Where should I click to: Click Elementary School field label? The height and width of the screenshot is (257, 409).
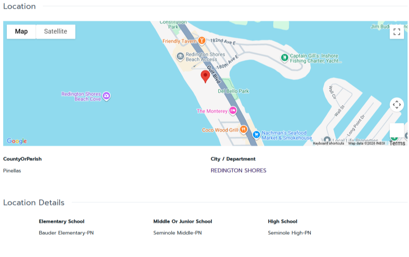click(x=61, y=221)
